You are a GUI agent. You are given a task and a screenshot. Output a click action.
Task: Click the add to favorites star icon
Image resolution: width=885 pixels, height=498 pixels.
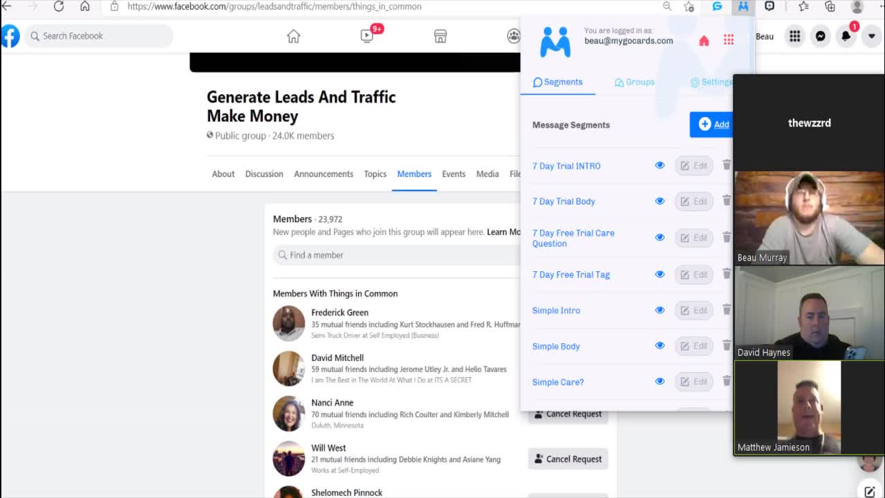pos(689,6)
